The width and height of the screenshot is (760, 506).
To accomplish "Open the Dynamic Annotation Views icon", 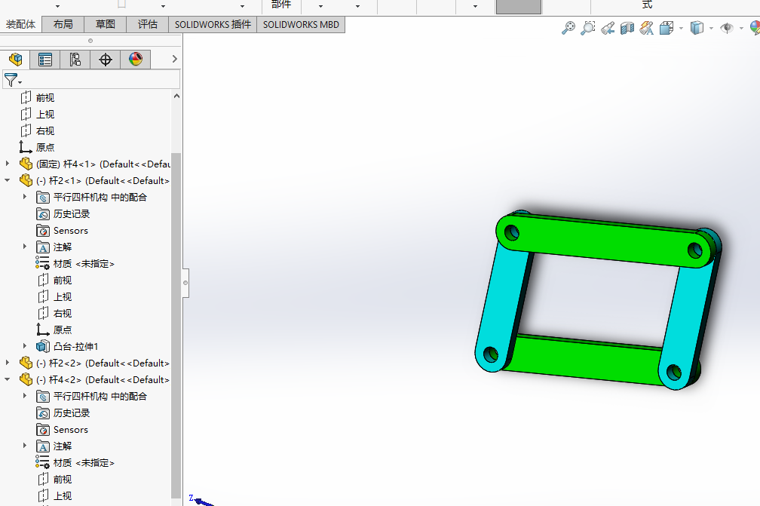I will [x=647, y=28].
